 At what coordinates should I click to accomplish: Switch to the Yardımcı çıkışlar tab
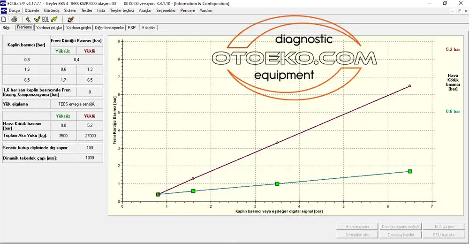coord(48,28)
